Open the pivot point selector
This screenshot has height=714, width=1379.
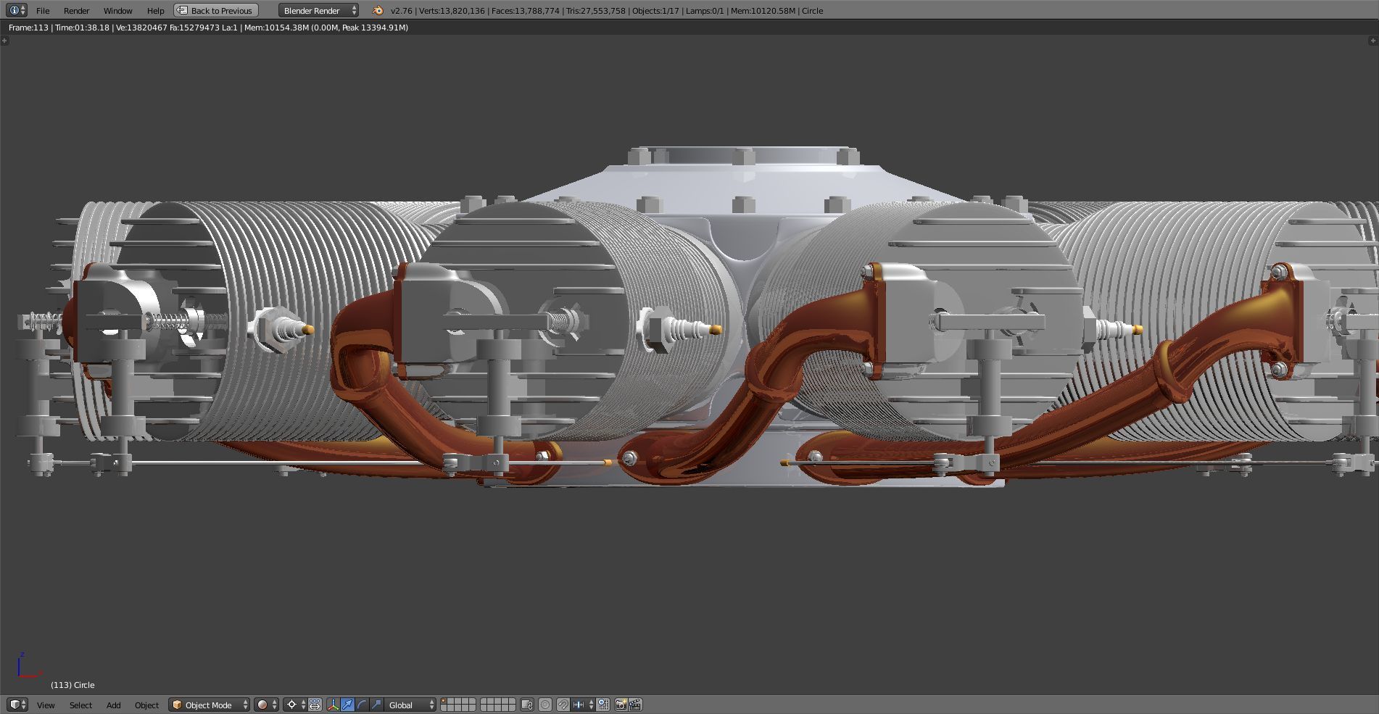[295, 705]
